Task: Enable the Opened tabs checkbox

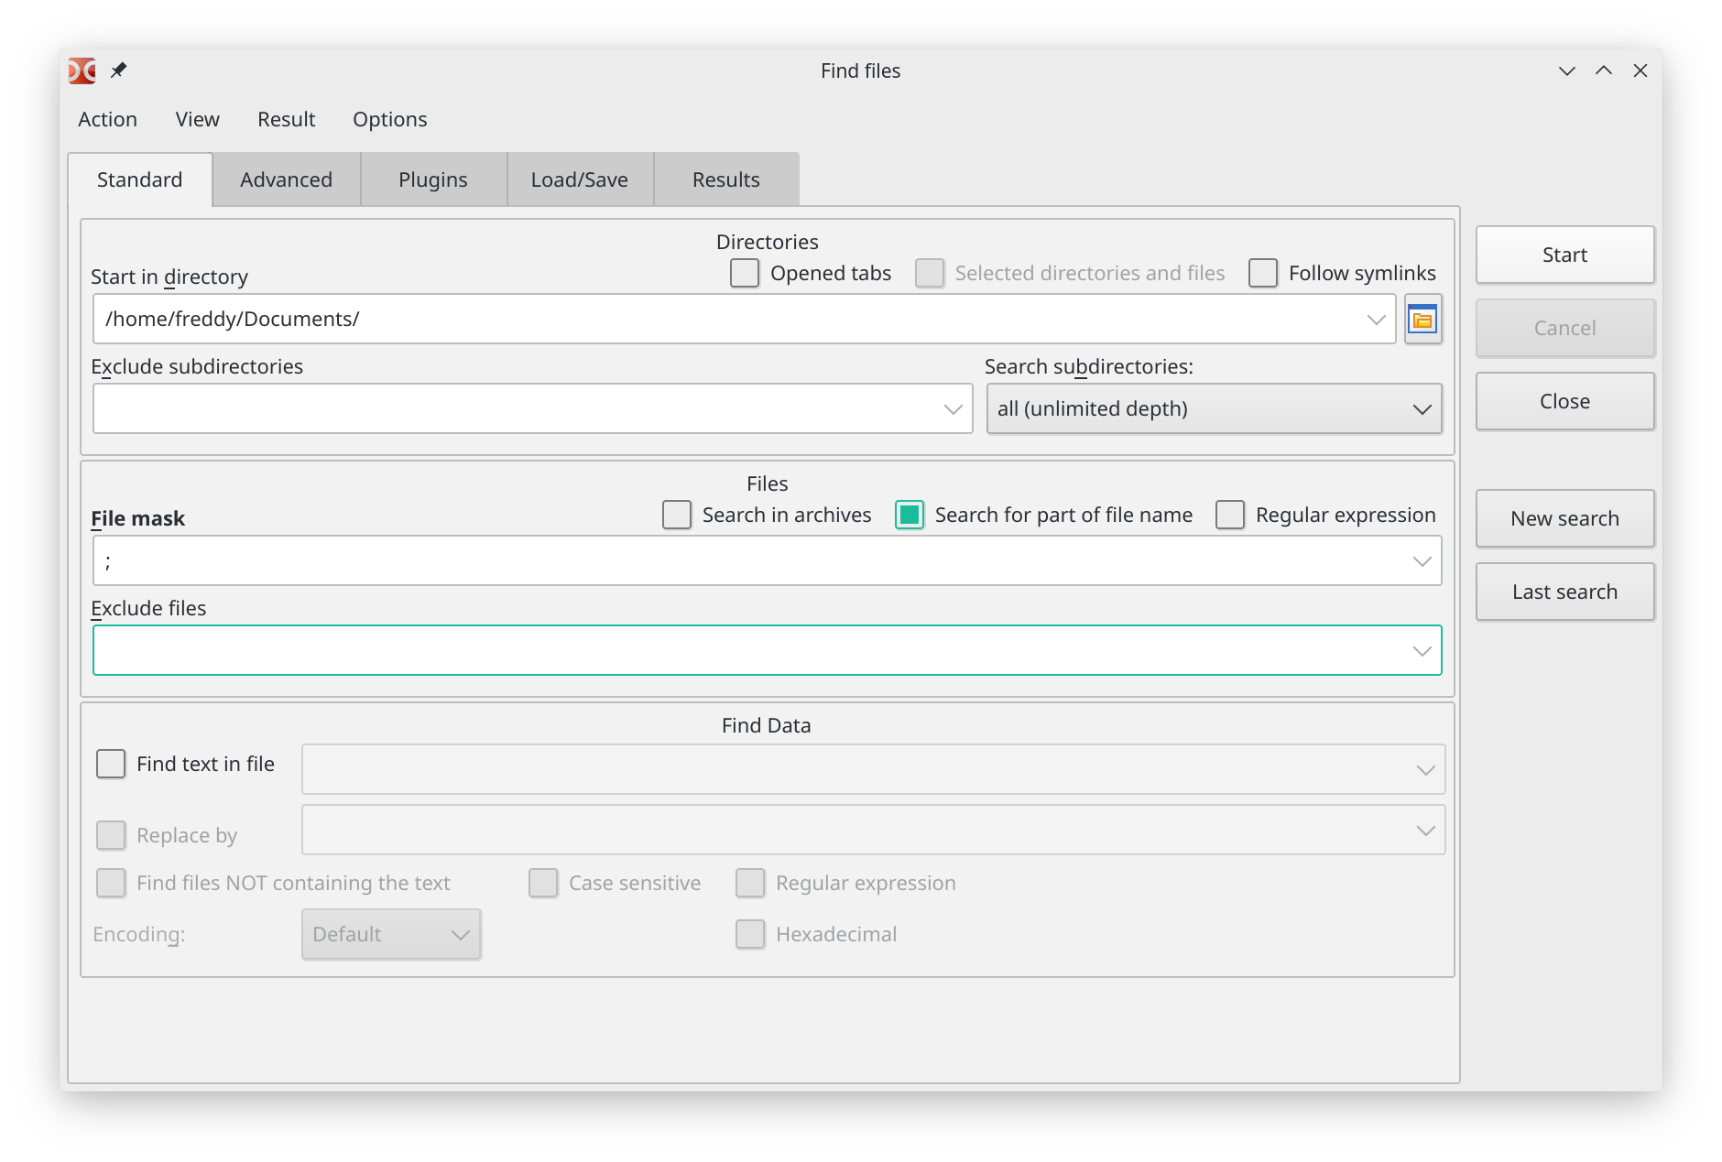Action: tap(745, 273)
